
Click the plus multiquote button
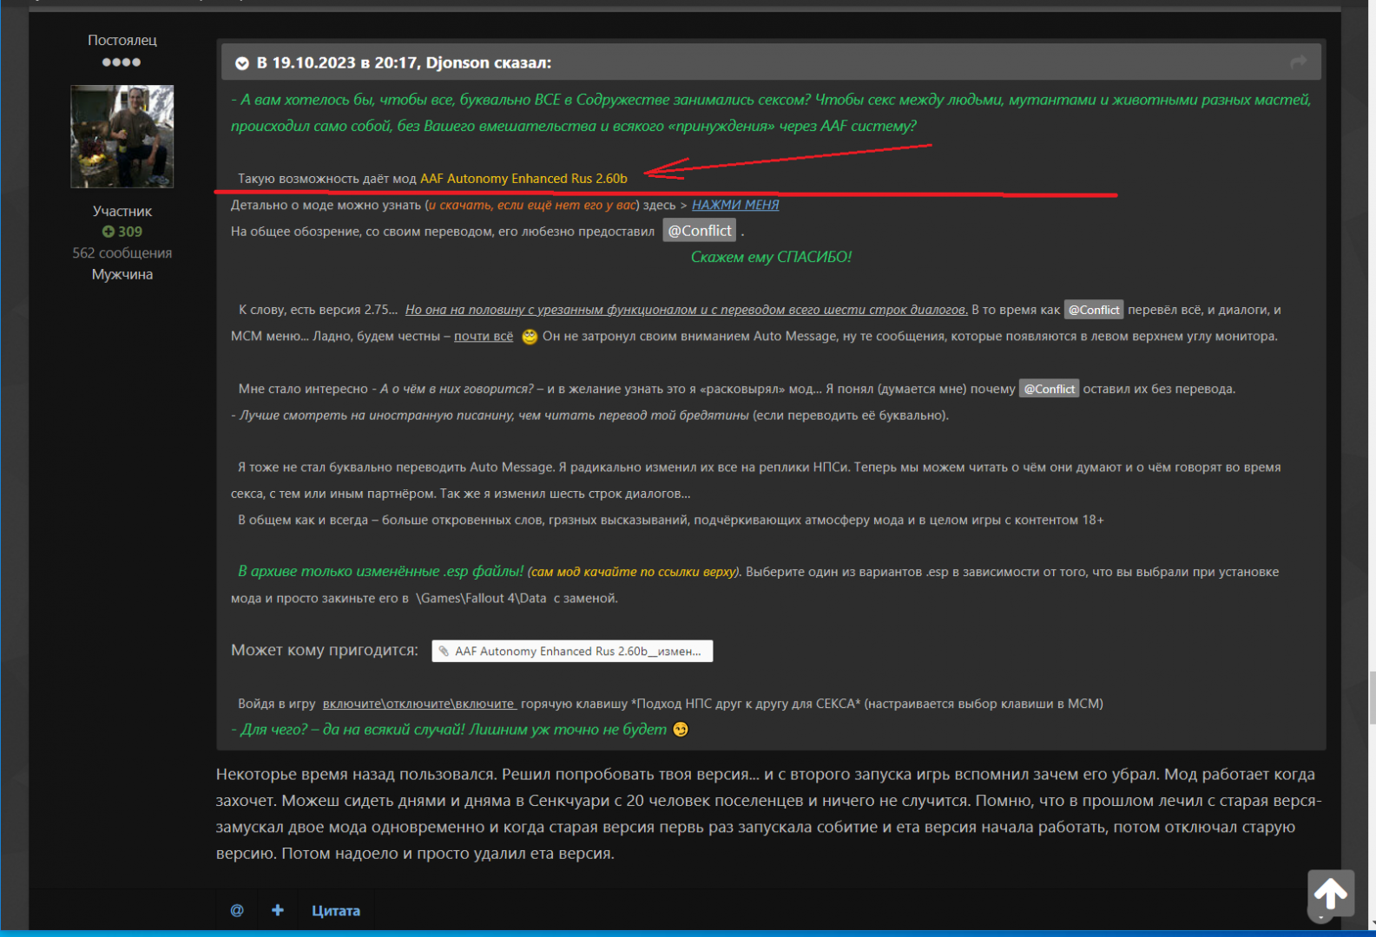pyautogui.click(x=278, y=910)
